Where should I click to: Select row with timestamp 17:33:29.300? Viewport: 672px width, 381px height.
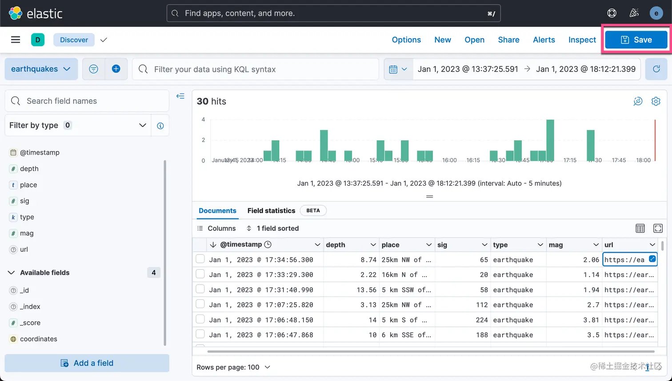point(200,274)
